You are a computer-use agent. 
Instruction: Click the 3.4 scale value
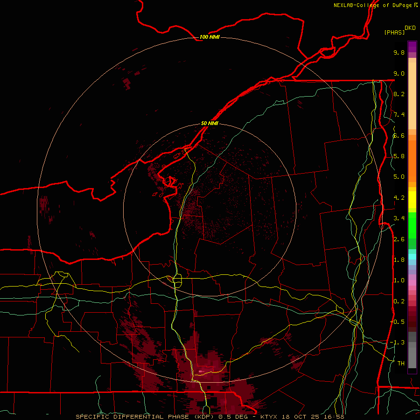coord(399,218)
